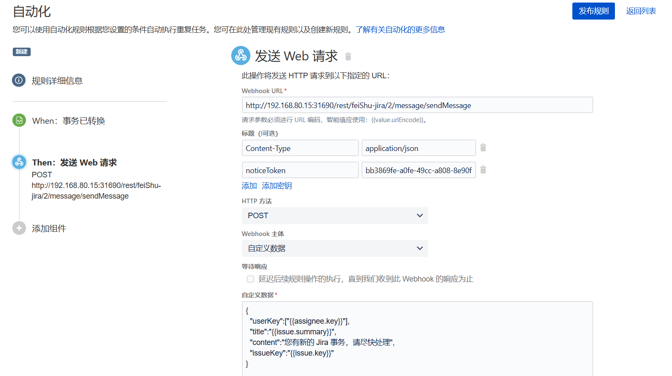The height and width of the screenshot is (376, 672).
Task: Select the When: 事务已转换 step
Action: coord(69,121)
